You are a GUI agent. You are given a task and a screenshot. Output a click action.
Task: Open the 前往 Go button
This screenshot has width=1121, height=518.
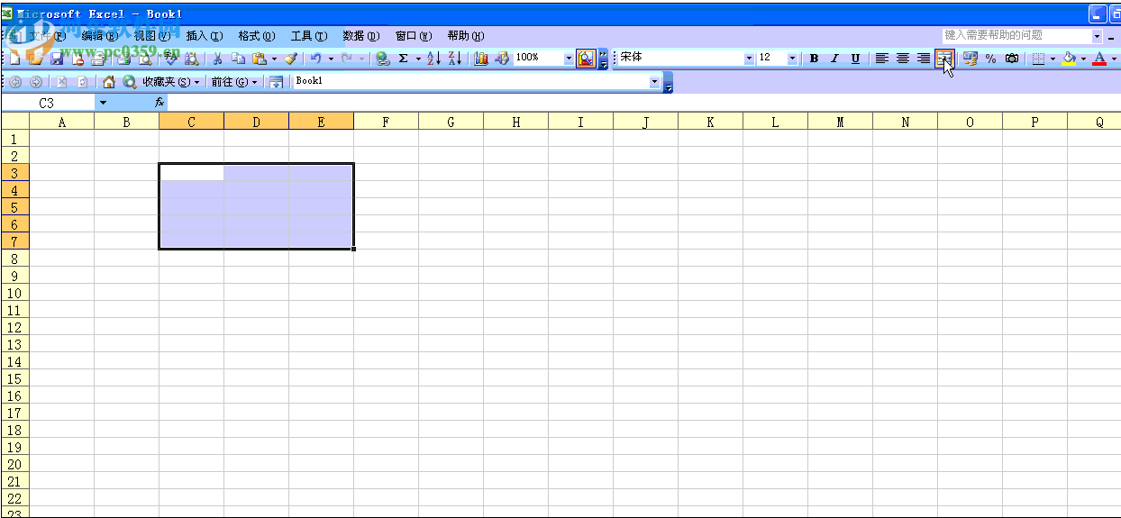tap(234, 82)
